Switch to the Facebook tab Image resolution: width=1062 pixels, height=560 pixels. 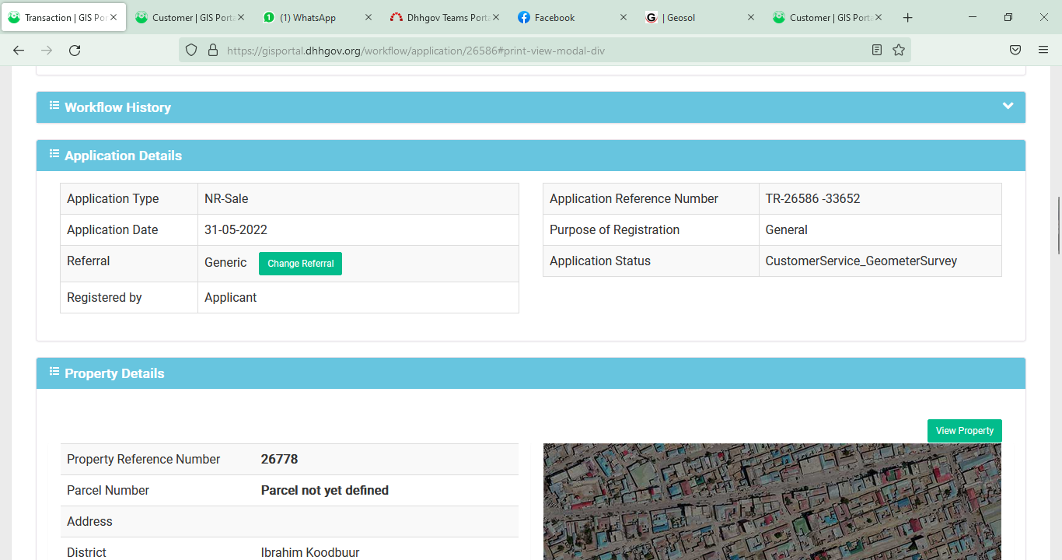point(573,17)
